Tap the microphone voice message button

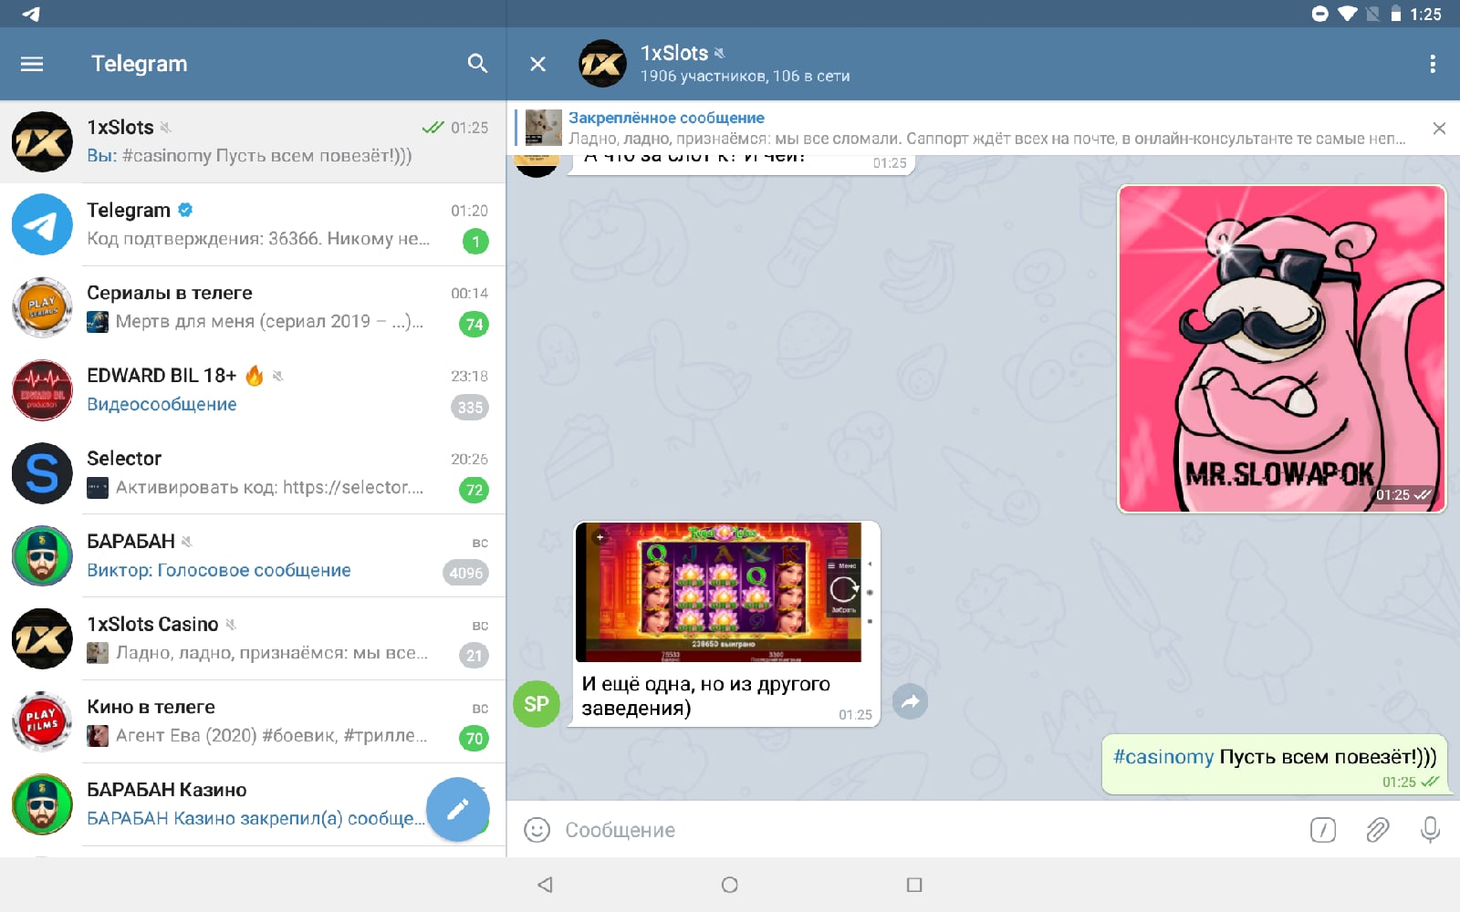point(1430,830)
